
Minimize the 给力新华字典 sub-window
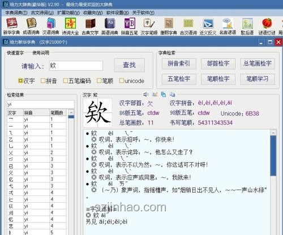click(261, 42)
